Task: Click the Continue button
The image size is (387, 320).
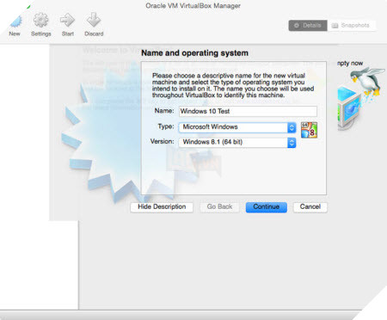Action: pyautogui.click(x=267, y=207)
